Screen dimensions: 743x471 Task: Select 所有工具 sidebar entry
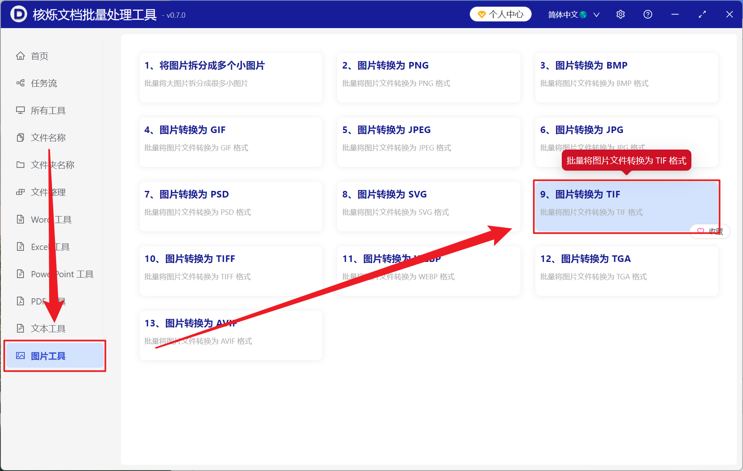54,110
